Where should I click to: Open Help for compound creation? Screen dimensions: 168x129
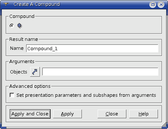click(144, 114)
